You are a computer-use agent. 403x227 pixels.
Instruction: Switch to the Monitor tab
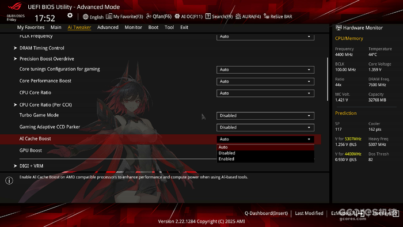click(133, 27)
